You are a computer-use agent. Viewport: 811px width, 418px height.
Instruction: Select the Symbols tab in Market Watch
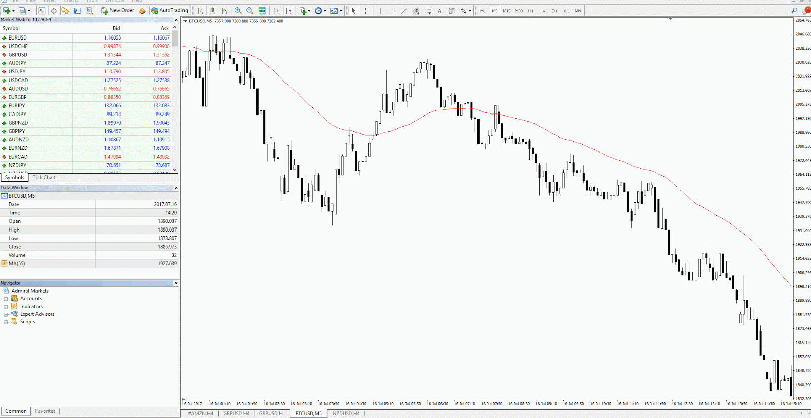pyautogui.click(x=15, y=177)
